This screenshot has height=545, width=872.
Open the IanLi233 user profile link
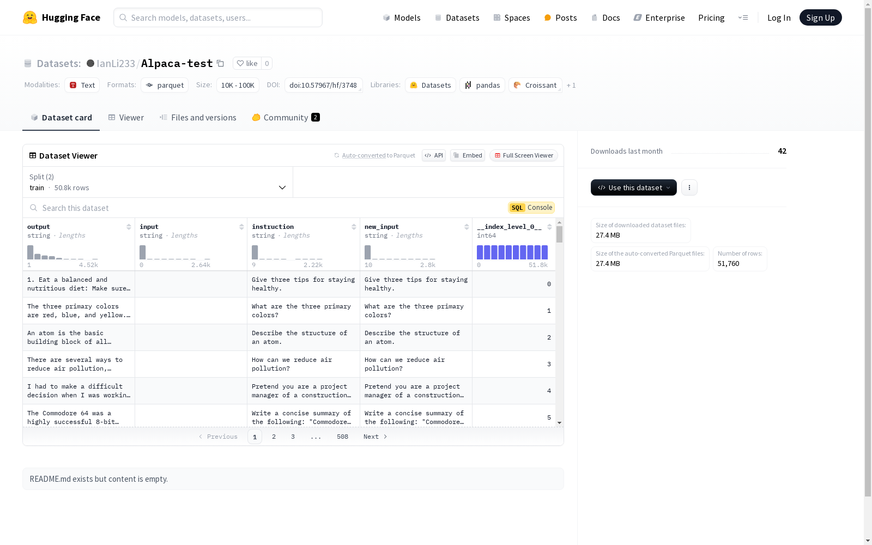(116, 63)
